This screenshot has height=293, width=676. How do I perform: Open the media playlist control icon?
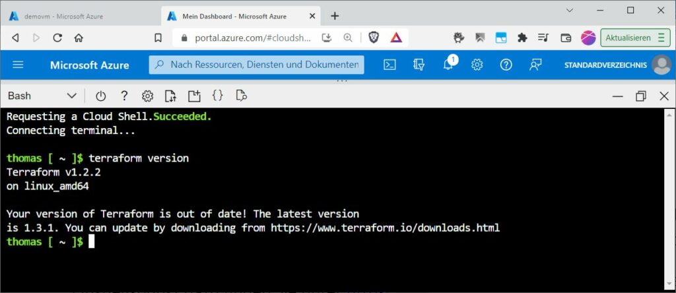[544, 38]
